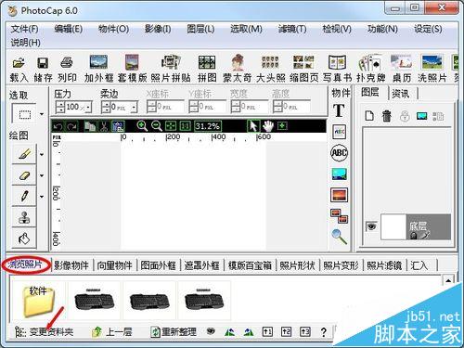Select the eraser drawing tool
Viewport: 464px width, 348px height.
pyautogui.click(x=24, y=175)
